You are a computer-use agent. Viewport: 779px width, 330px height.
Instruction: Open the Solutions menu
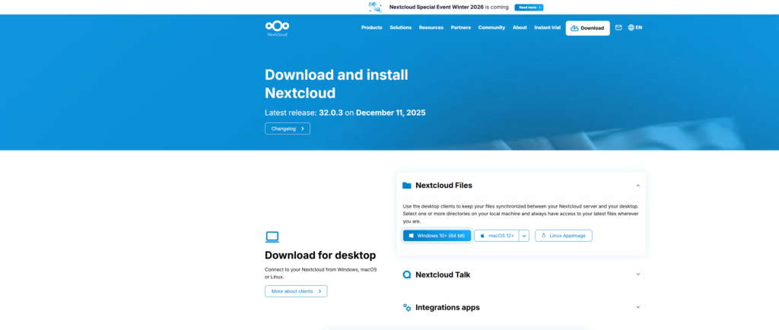[x=400, y=27]
